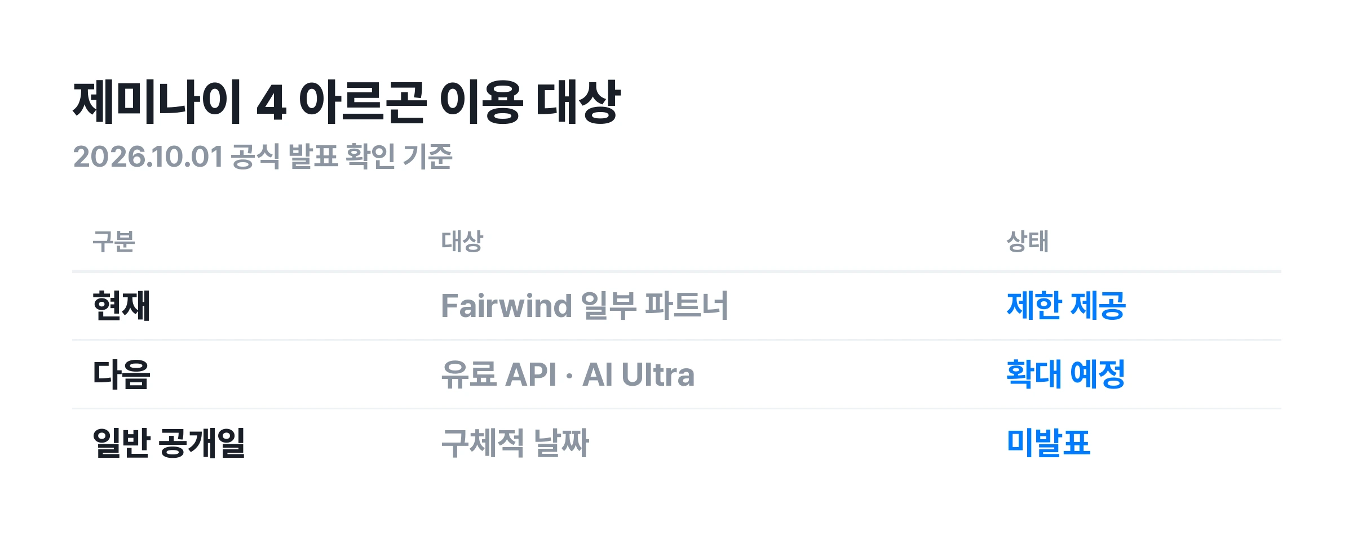1353x549 pixels.
Task: Click the 유료 API · AI Ultra cell
Action: 568,374
